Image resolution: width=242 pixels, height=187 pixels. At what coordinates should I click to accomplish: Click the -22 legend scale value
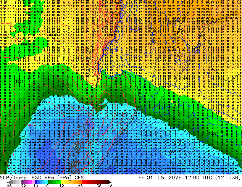coord(22,185)
